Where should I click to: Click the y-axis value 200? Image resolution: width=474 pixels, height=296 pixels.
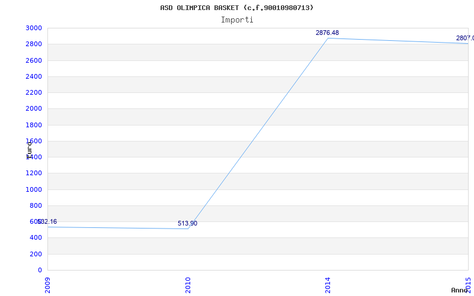[36, 255]
